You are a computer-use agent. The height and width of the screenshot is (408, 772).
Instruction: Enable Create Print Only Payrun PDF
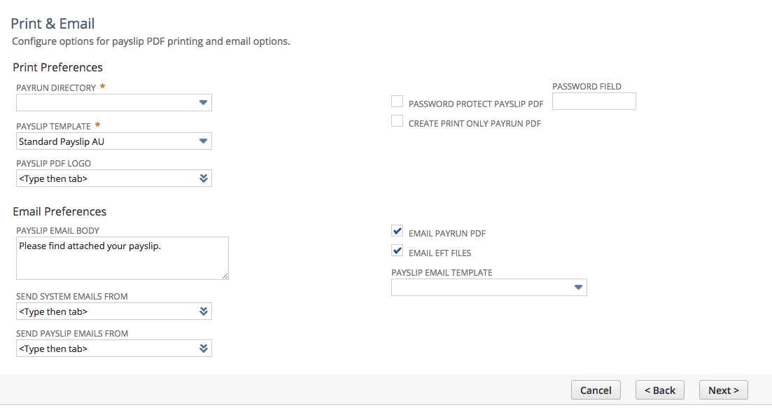(x=397, y=120)
